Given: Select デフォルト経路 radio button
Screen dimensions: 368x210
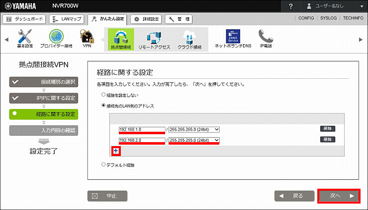Looking at the screenshot, I should point(103,164).
